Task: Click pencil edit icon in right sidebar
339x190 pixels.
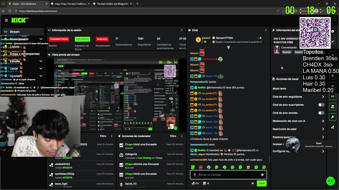Action: tap(333, 42)
